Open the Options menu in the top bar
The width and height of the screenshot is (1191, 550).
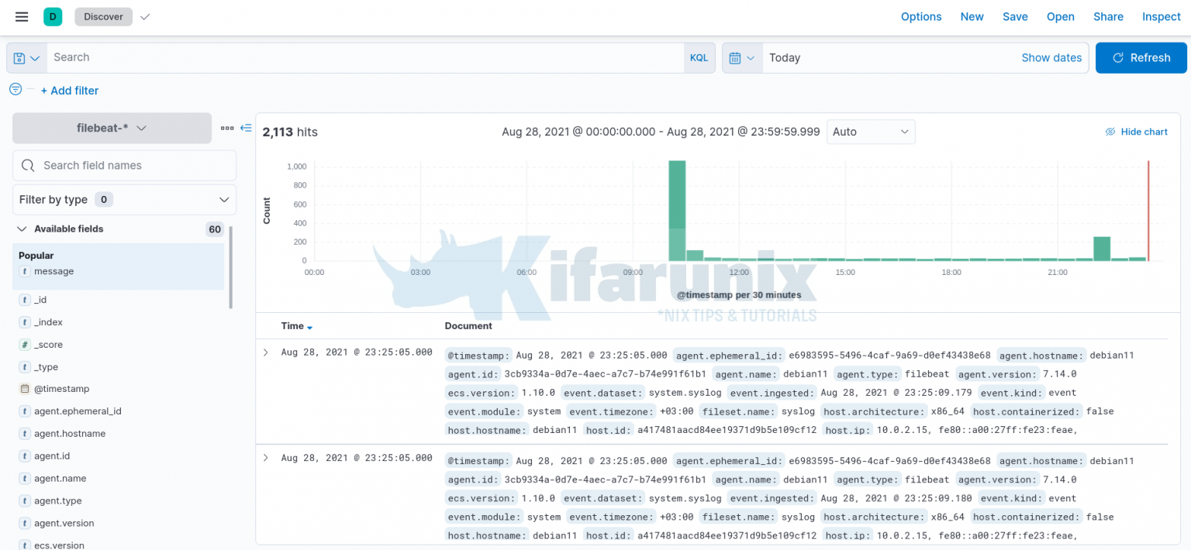[921, 16]
